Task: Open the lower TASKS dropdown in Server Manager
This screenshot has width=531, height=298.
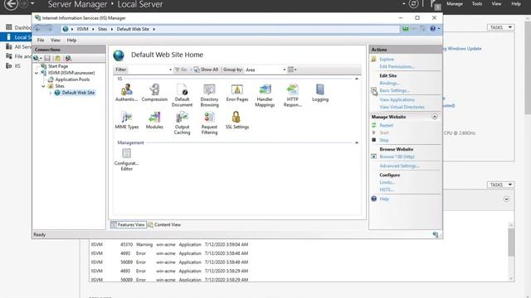Action: tap(500, 185)
